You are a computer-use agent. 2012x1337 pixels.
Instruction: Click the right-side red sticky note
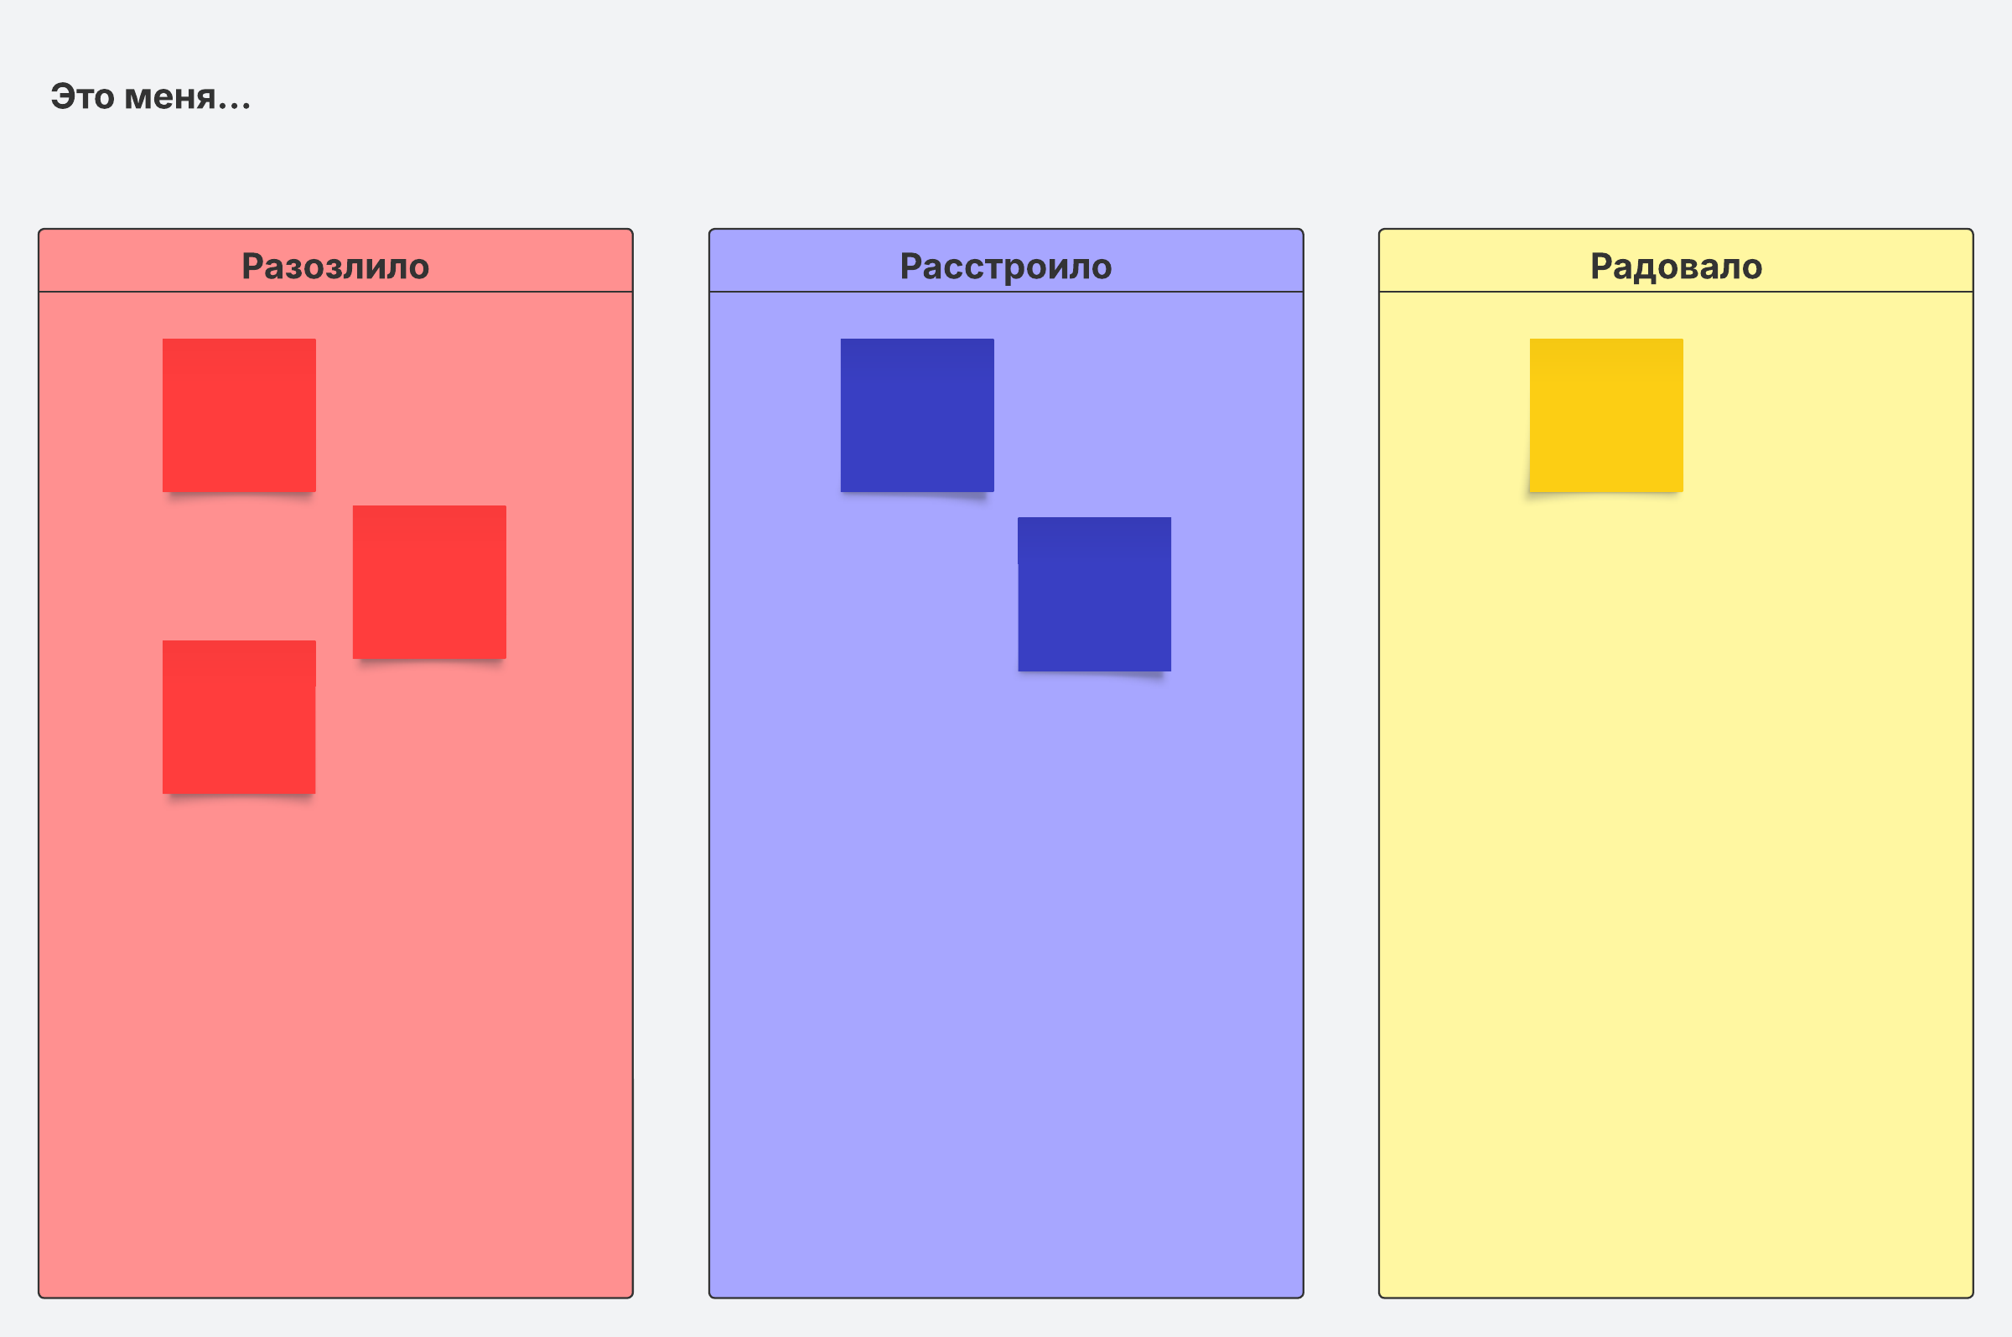tap(430, 582)
